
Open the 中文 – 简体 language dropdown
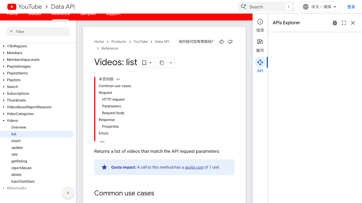[320, 7]
